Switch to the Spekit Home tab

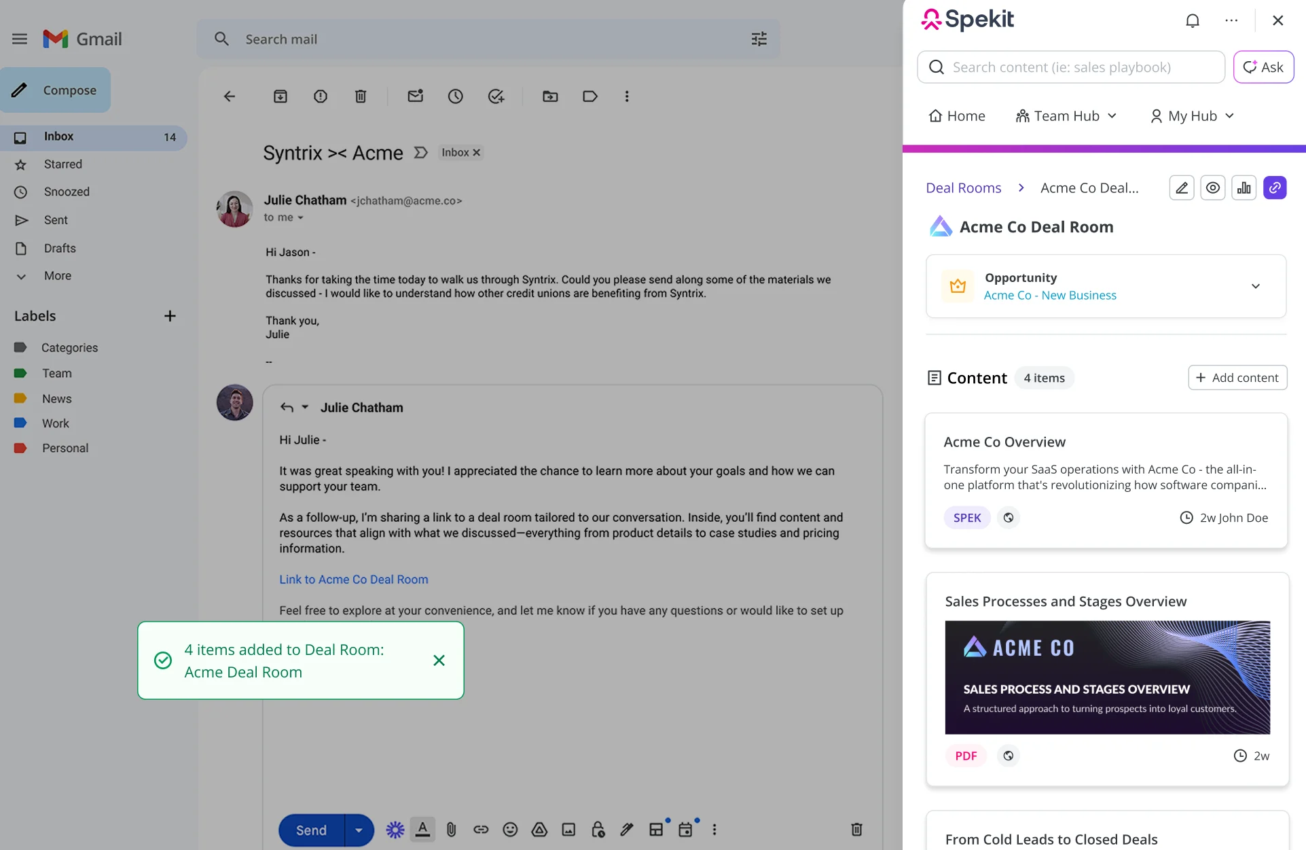(956, 116)
